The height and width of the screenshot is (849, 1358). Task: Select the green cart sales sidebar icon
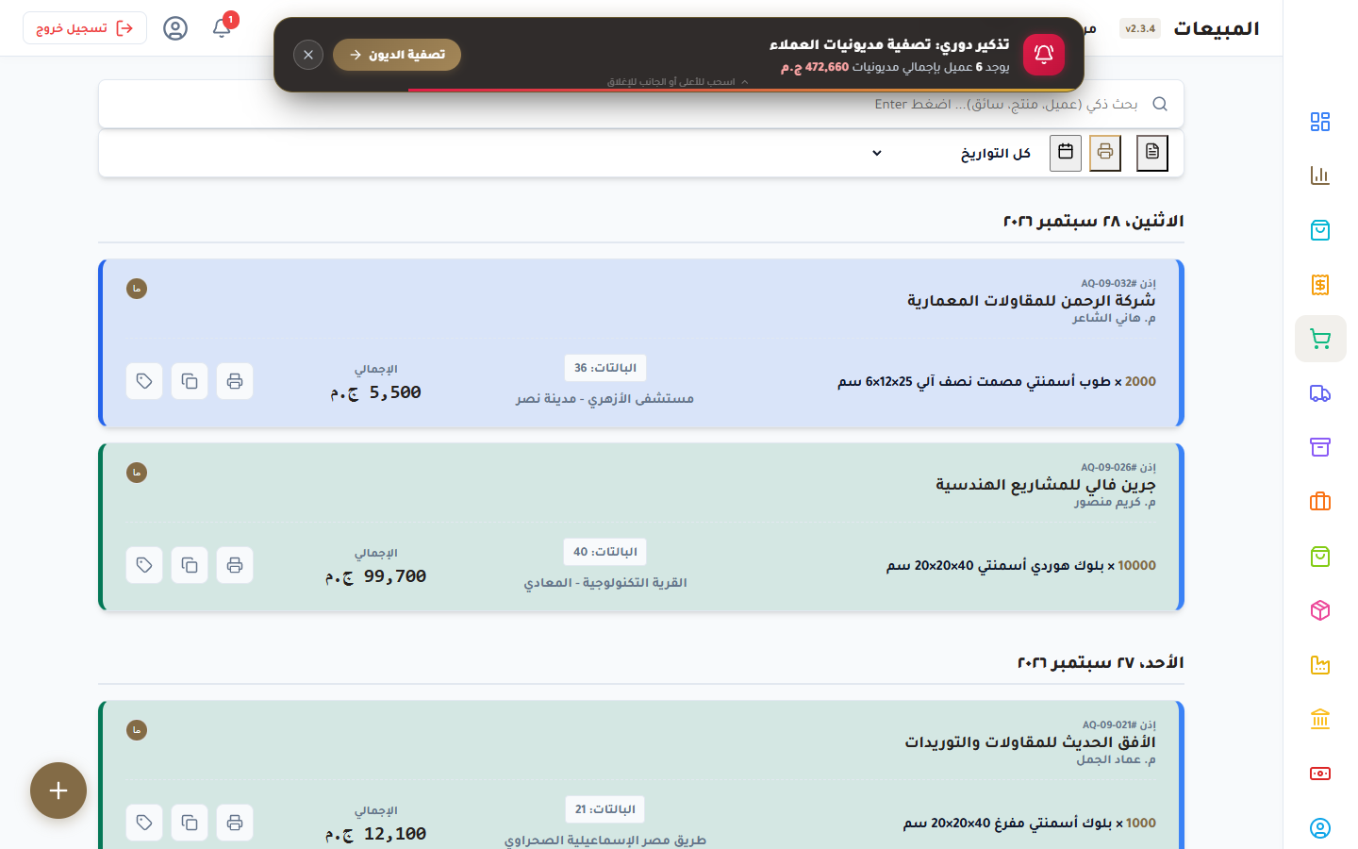(1320, 339)
